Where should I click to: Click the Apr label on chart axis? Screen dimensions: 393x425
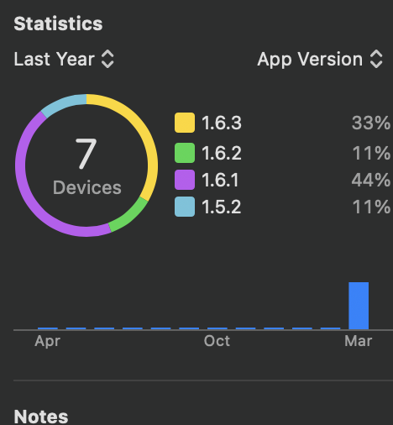coord(47,342)
